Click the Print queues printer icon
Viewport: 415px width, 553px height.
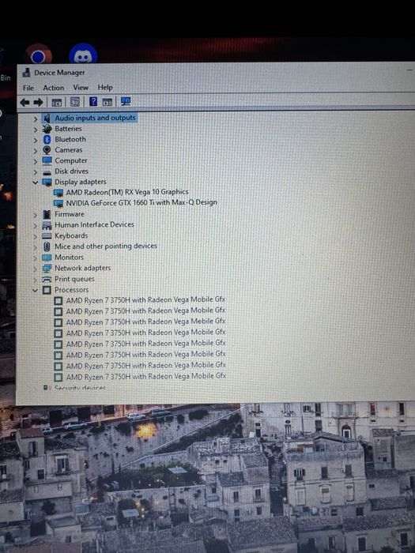47,280
